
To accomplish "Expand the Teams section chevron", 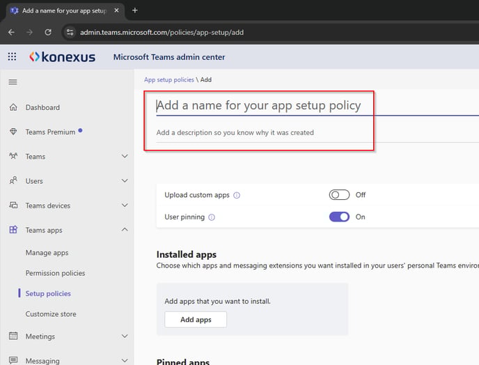I will point(125,156).
